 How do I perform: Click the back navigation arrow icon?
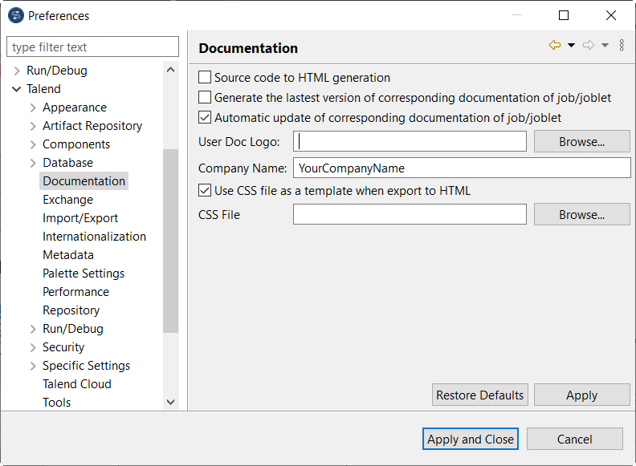554,46
